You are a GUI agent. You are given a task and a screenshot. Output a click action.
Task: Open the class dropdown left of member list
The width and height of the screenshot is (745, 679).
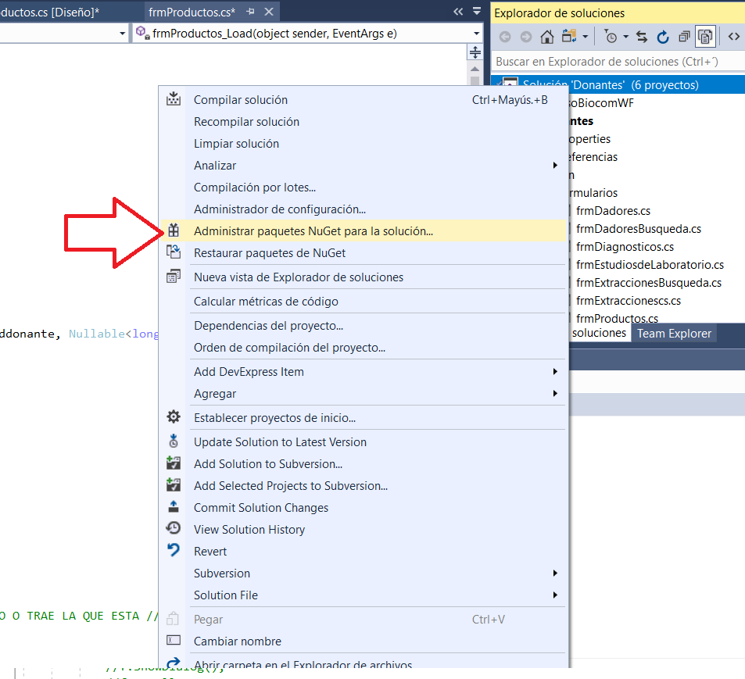pos(122,34)
